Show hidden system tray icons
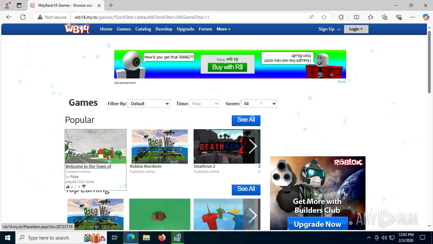Screen dimensions: 433x244 369,238
